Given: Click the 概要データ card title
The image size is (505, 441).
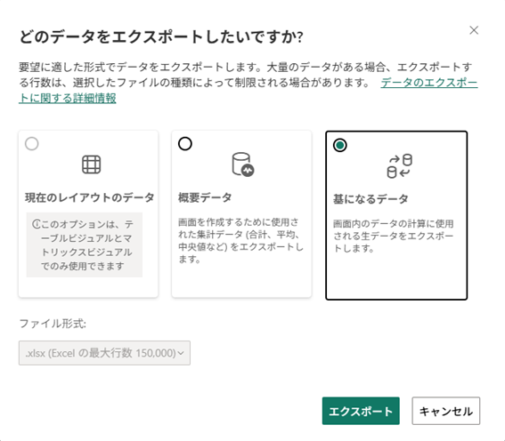Looking at the screenshot, I should coord(205,197).
